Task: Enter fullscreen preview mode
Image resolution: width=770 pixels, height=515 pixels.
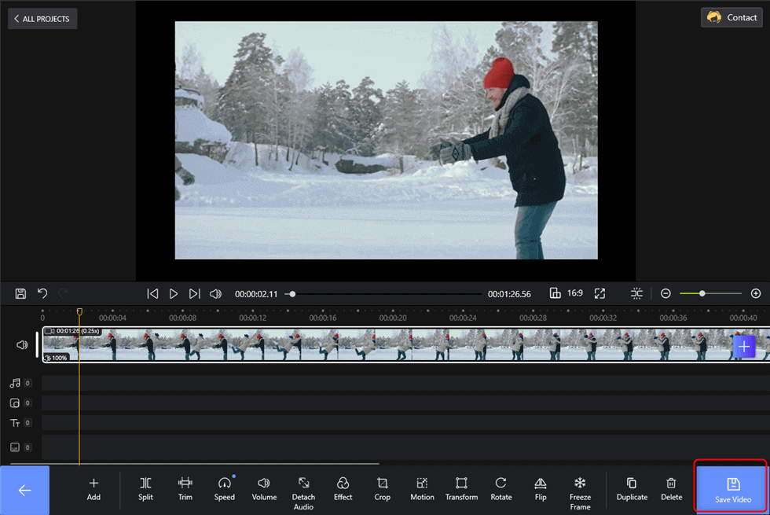Action: pyautogui.click(x=599, y=294)
